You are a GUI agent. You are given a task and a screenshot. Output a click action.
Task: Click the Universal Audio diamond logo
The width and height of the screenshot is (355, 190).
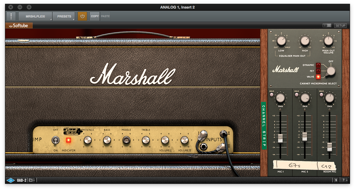[11, 180]
